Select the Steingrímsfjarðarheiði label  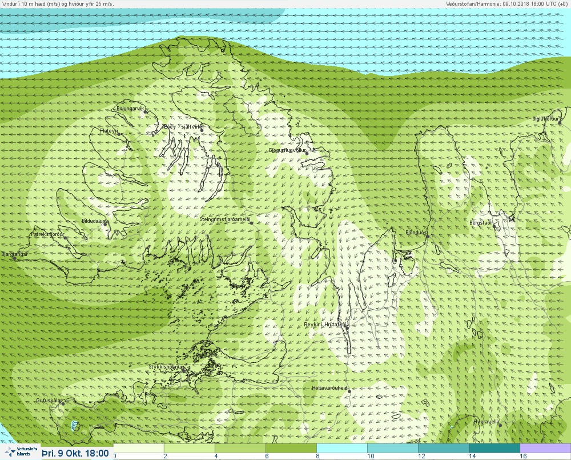(225, 219)
